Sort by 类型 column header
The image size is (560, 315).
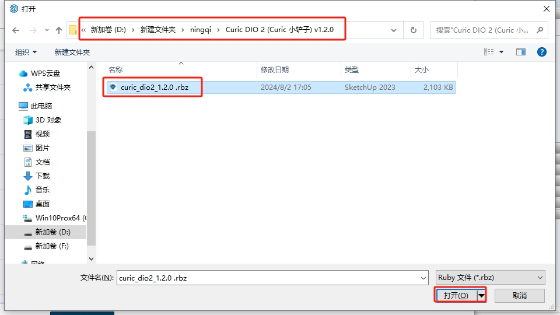coord(351,69)
